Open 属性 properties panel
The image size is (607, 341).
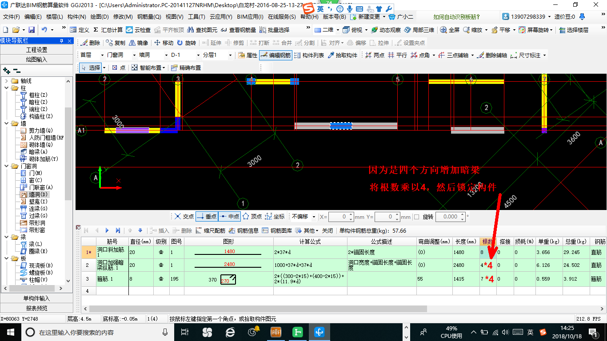point(248,55)
